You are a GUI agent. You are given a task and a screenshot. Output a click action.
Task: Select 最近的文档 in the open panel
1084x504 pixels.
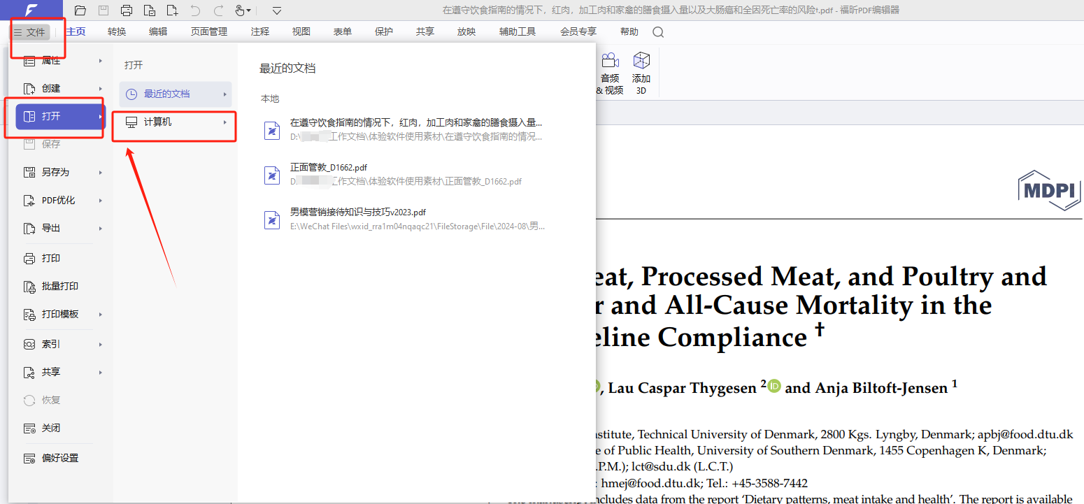pos(175,94)
